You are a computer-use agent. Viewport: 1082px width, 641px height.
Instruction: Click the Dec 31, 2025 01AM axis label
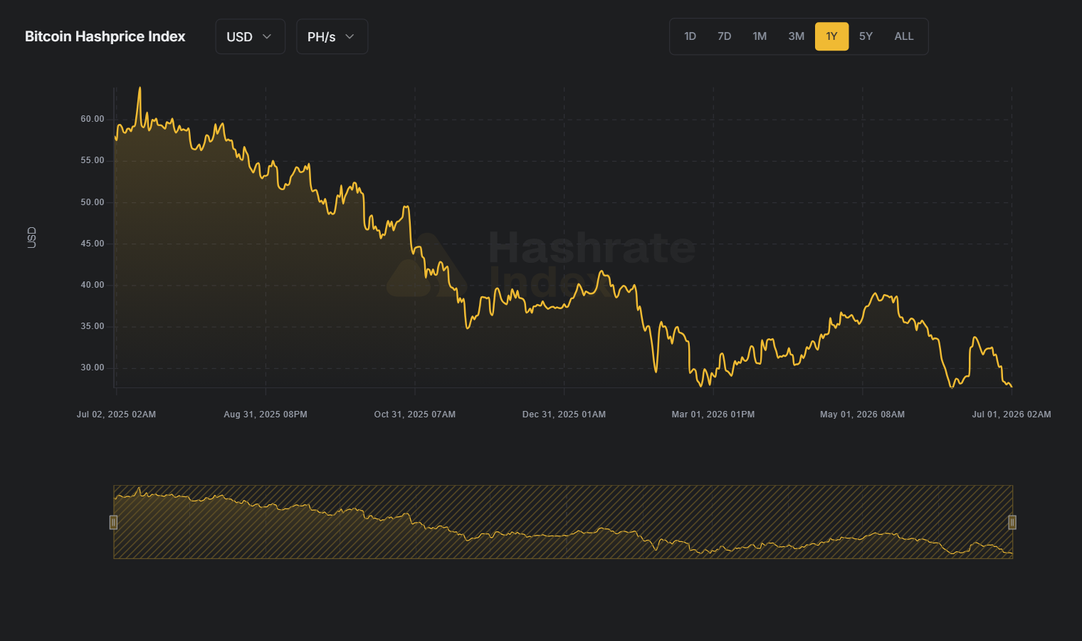click(564, 415)
